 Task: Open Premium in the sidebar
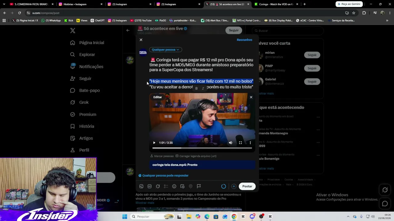click(83, 114)
